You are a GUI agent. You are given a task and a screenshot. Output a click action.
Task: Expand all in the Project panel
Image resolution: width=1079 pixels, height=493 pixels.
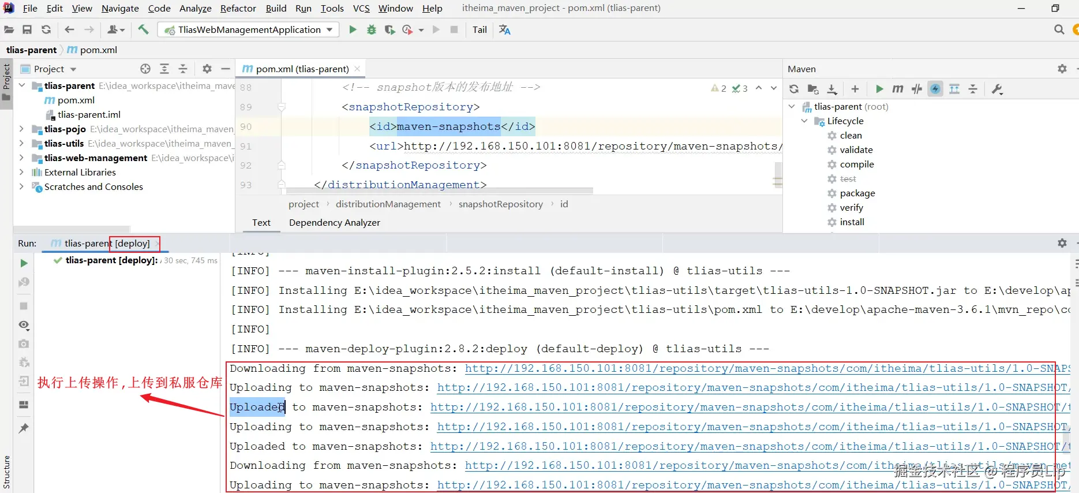pyautogui.click(x=164, y=69)
